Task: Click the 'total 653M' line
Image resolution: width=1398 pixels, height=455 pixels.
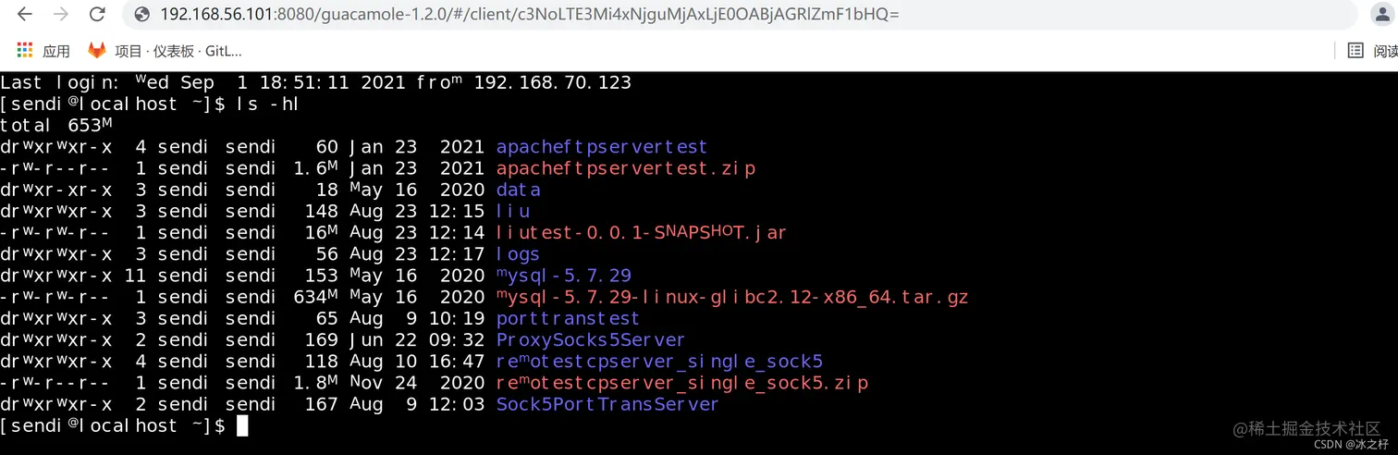Action: pyautogui.click(x=55, y=125)
